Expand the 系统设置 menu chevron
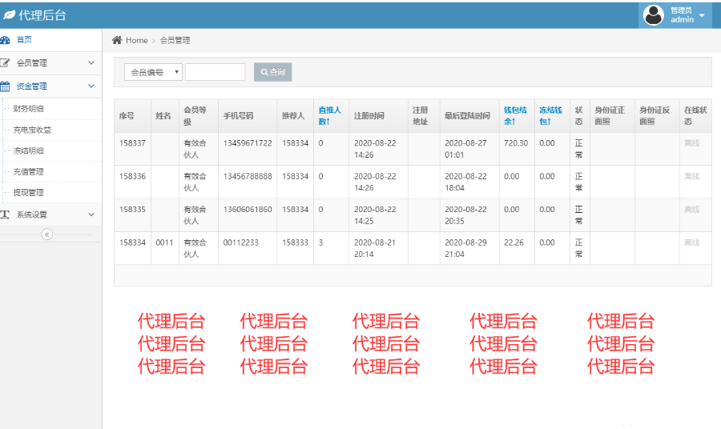721x429 pixels. (91, 214)
